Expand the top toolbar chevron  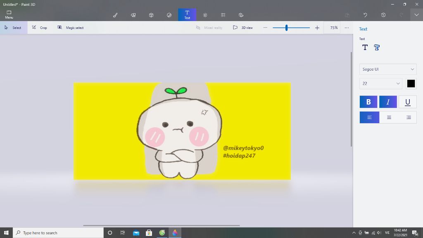pyautogui.click(x=416, y=15)
